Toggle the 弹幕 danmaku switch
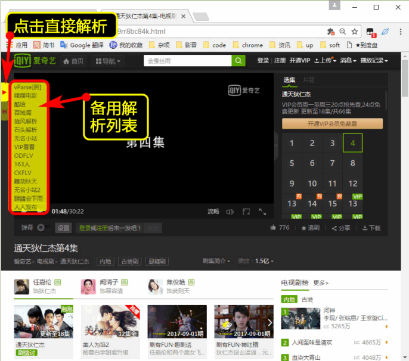 tap(42, 228)
